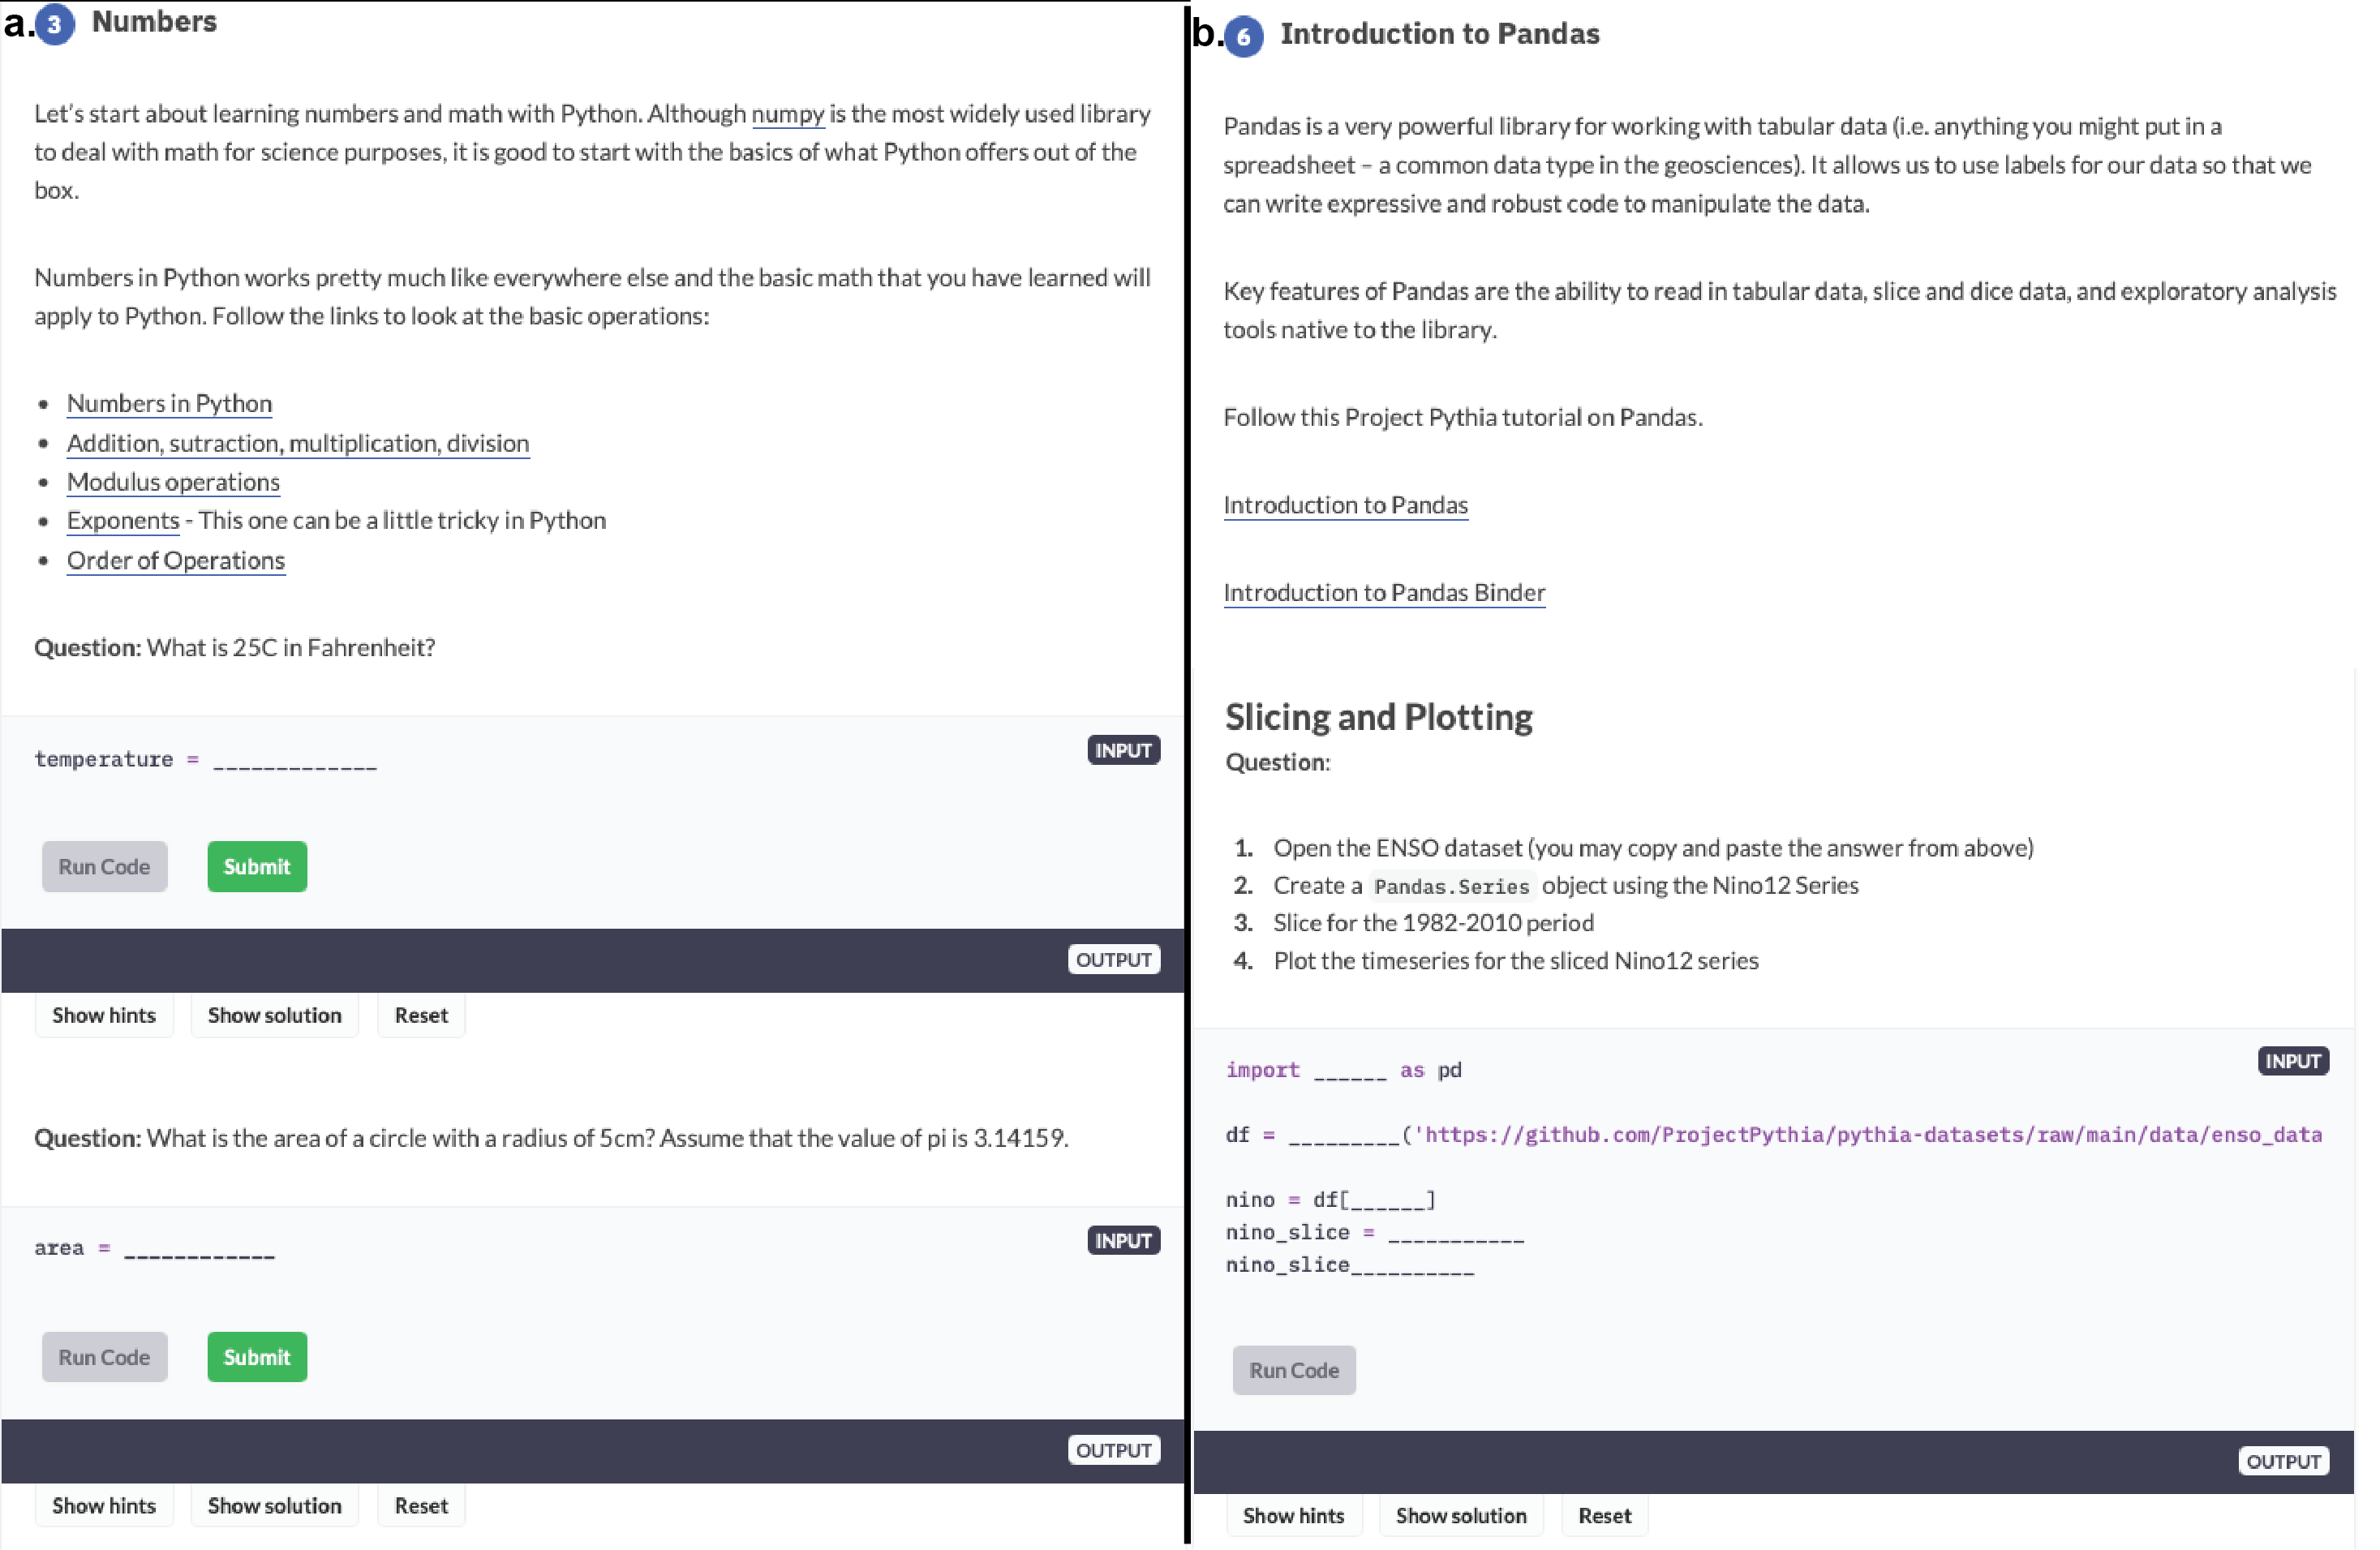Image resolution: width=2380 pixels, height=1550 pixels.
Task: Run the temperature conversion code
Action: pyautogui.click(x=104, y=866)
